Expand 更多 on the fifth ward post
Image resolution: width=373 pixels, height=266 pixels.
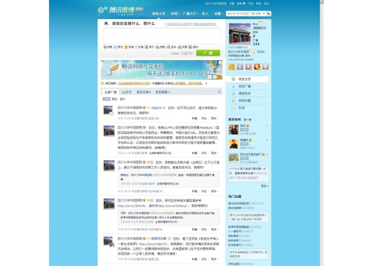coord(215,191)
